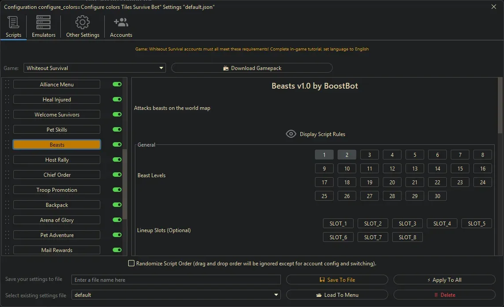Image resolution: width=504 pixels, height=307 pixels.
Task: Select beast level 15
Action: [x=460, y=169]
